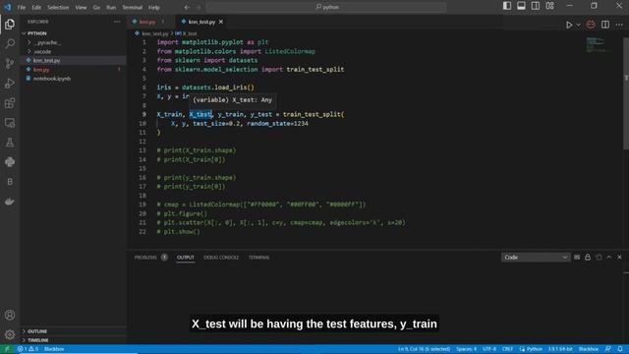Open the Terminal menu
This screenshot has height=354, width=629.
coord(133,7)
